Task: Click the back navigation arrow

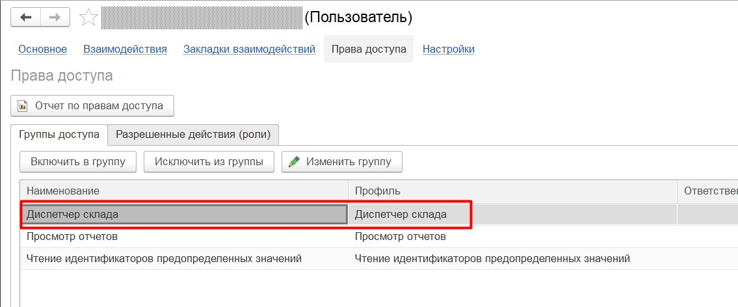Action: (25, 18)
